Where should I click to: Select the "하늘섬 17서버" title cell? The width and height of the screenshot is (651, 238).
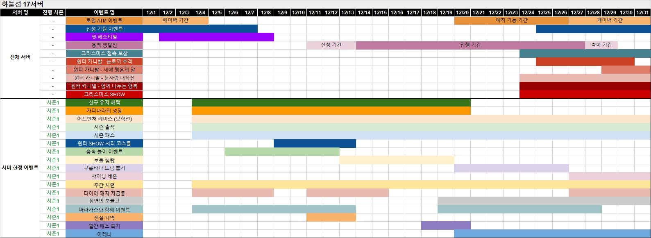click(23, 4)
